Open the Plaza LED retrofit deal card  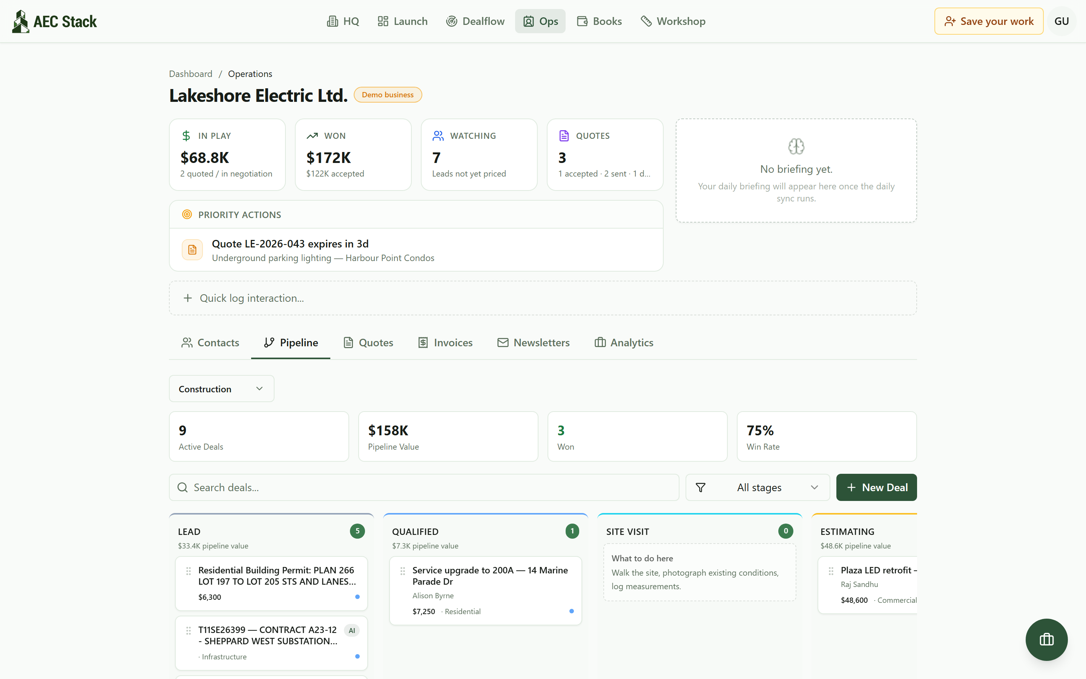click(x=867, y=585)
